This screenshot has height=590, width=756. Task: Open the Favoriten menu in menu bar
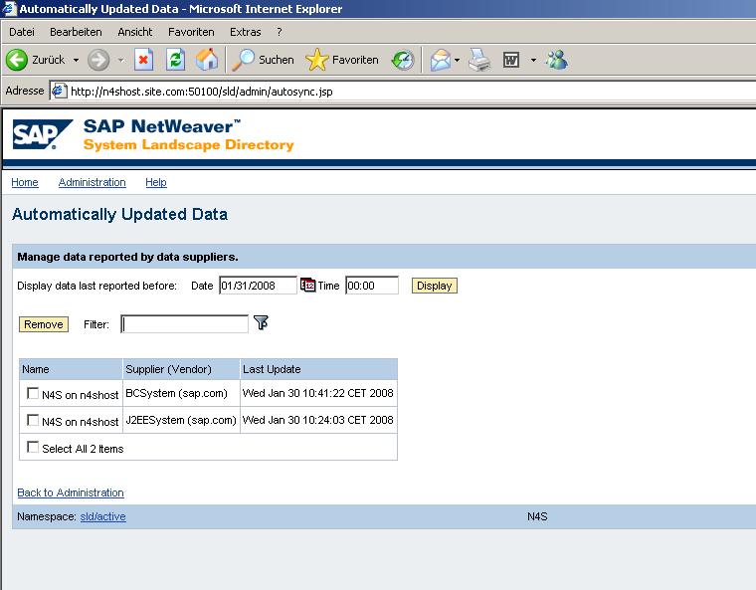191,32
